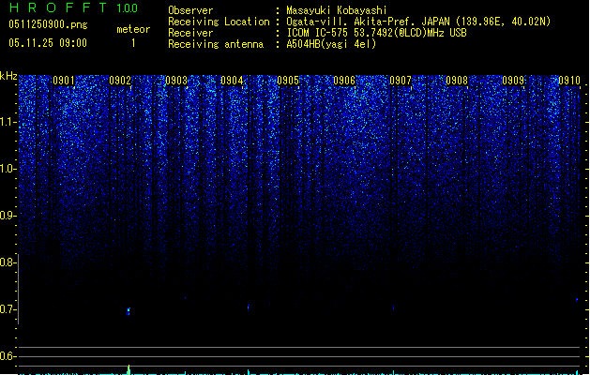Click the meteor count value 1

pyautogui.click(x=133, y=43)
